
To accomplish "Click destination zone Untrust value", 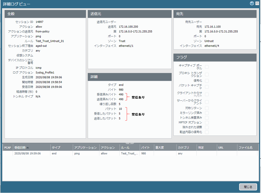I will [x=209, y=41].
